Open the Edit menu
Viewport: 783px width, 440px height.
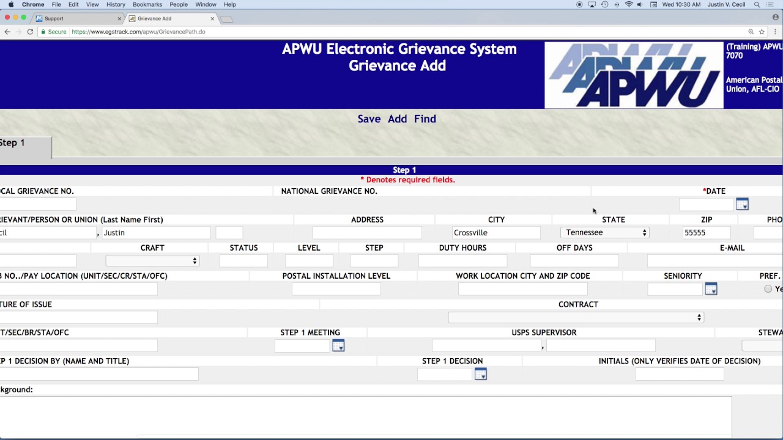tap(73, 4)
